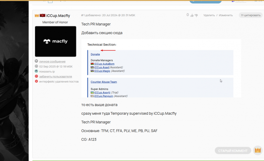Click the thumbs down icon on post #1
Screen dimensions: 264x161
(x=196, y=15)
